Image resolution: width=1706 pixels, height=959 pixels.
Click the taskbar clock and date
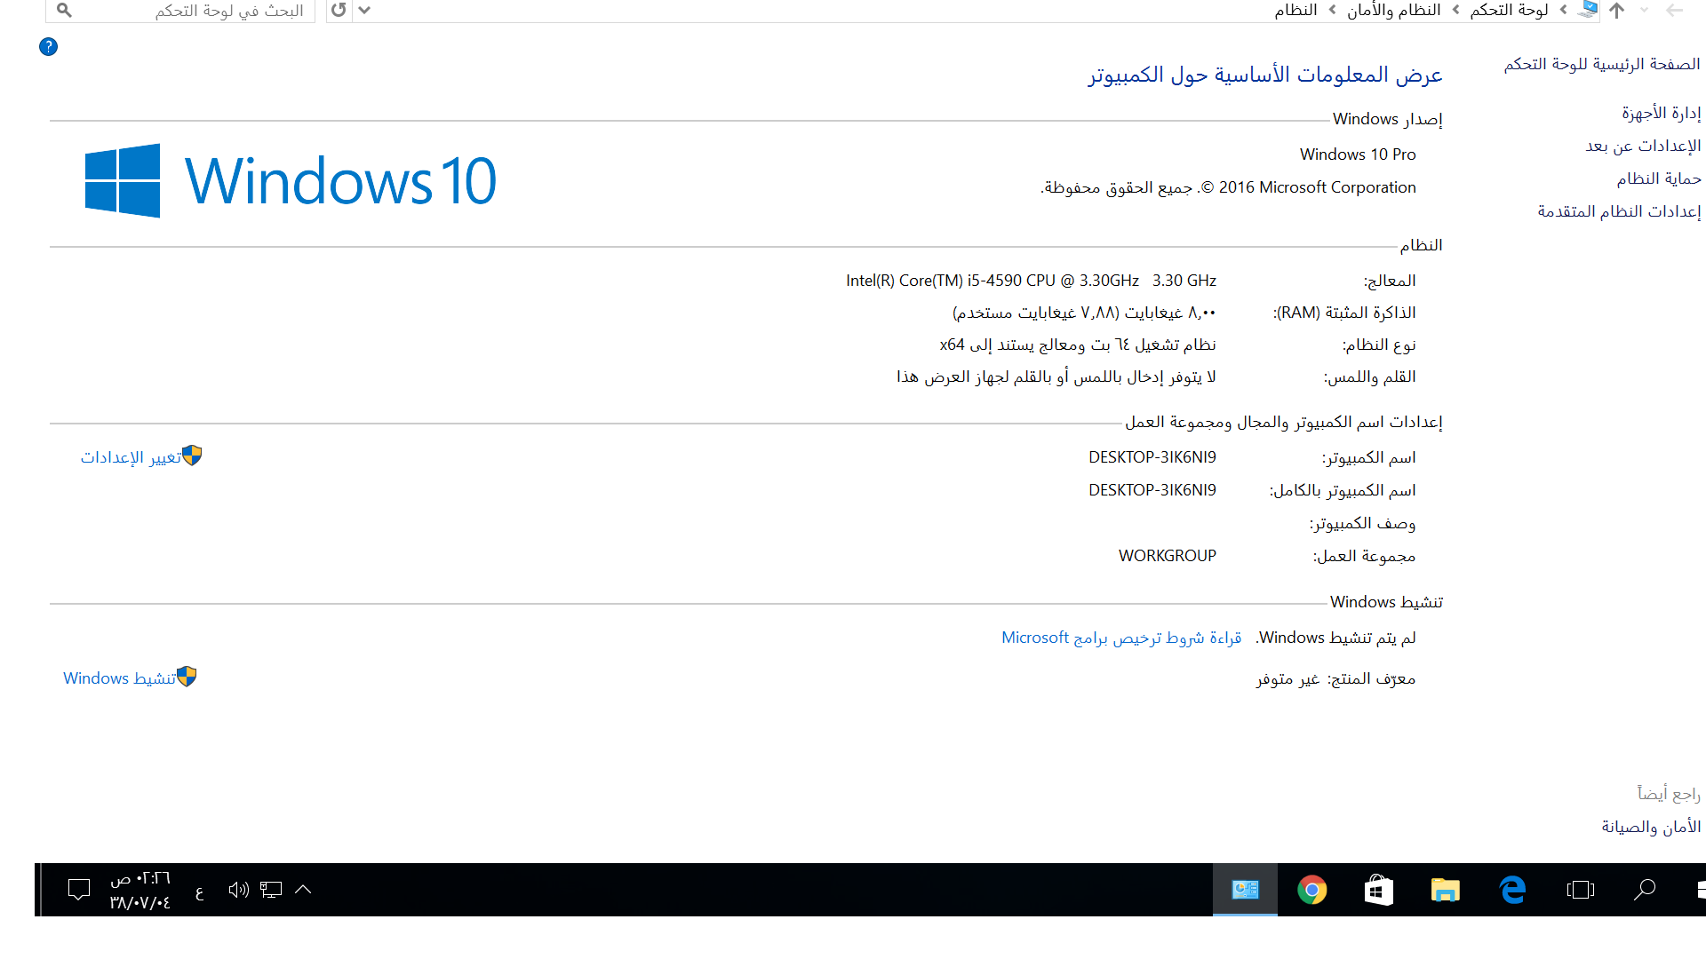coord(140,890)
